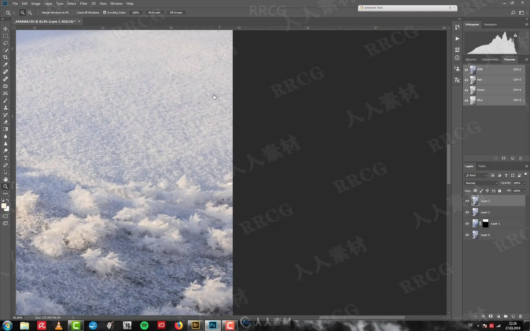The image size is (530, 331).
Task: Uncheck Scrubby Zoom checkbox
Action: pos(105,12)
